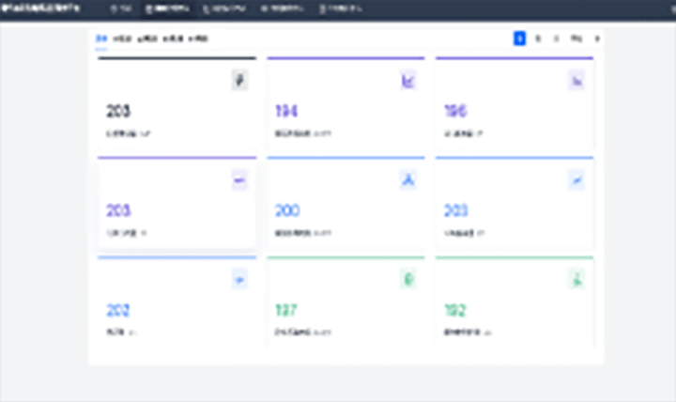
Task: Click the green icon in the 197 card
Action: pos(408,279)
